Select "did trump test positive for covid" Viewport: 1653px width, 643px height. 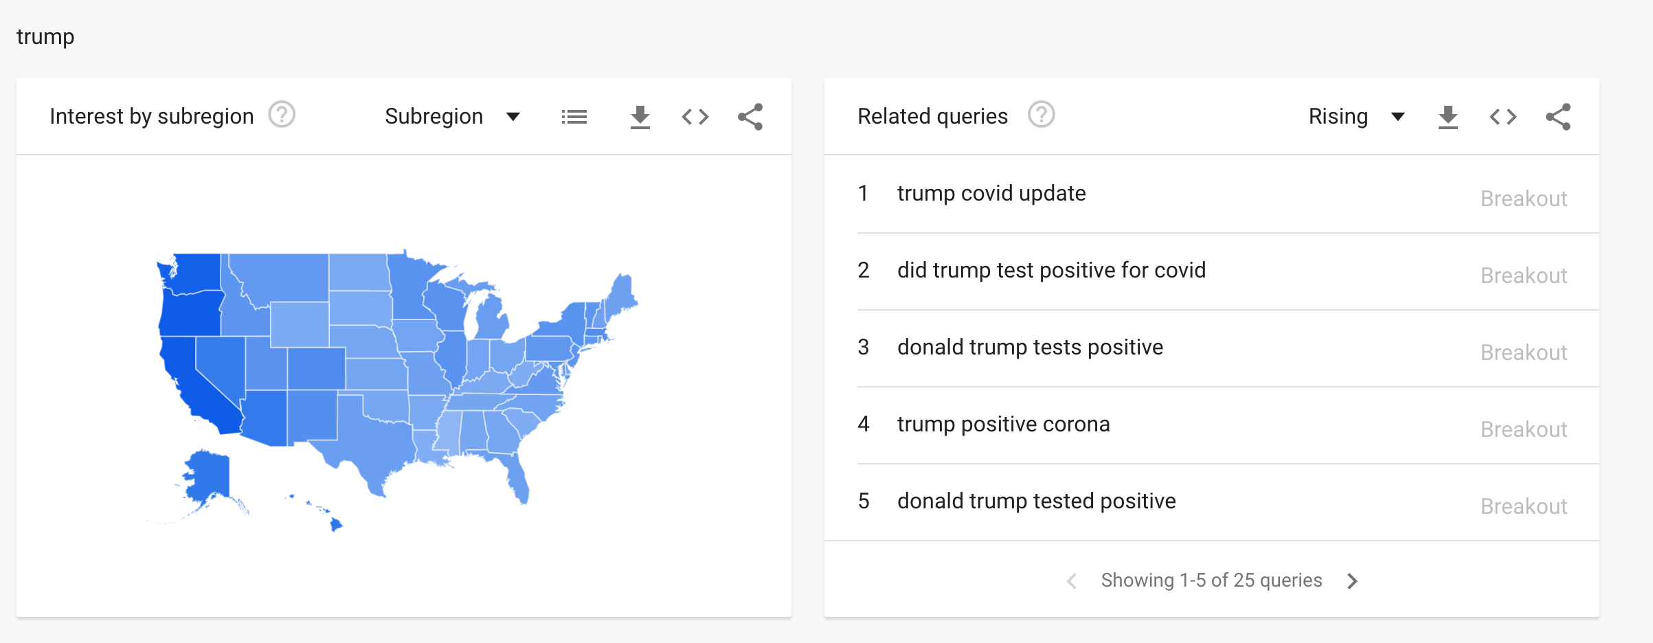click(x=1050, y=271)
